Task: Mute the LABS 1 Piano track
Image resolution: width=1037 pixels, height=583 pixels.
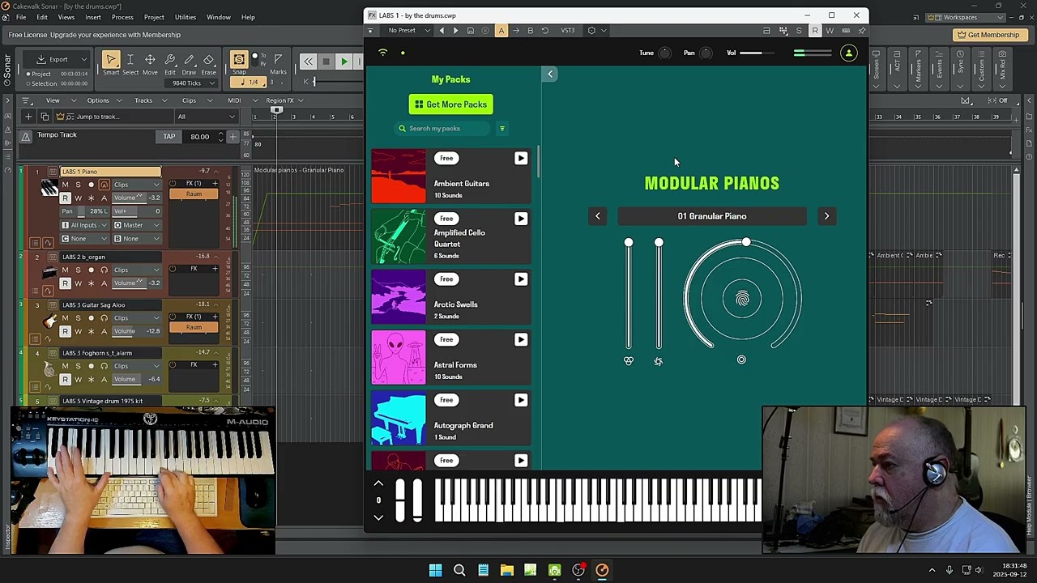Action: tap(65, 185)
